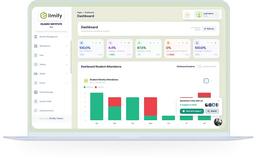Image resolution: width=257 pixels, height=160 pixels.
Task: Click the Thursday bar in attendance chart
Action: tap(169, 118)
